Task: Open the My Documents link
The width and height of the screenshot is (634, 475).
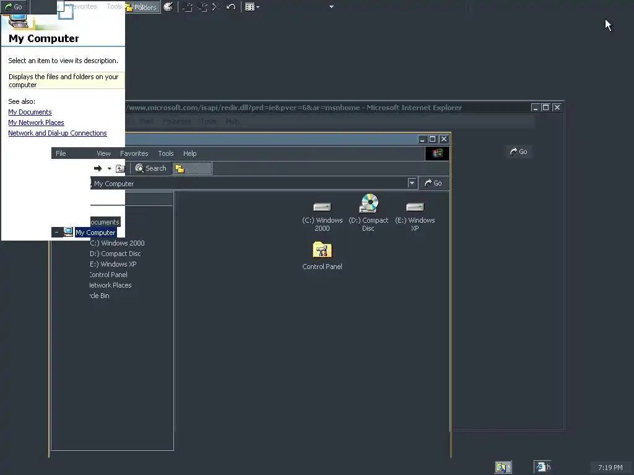Action: point(30,112)
